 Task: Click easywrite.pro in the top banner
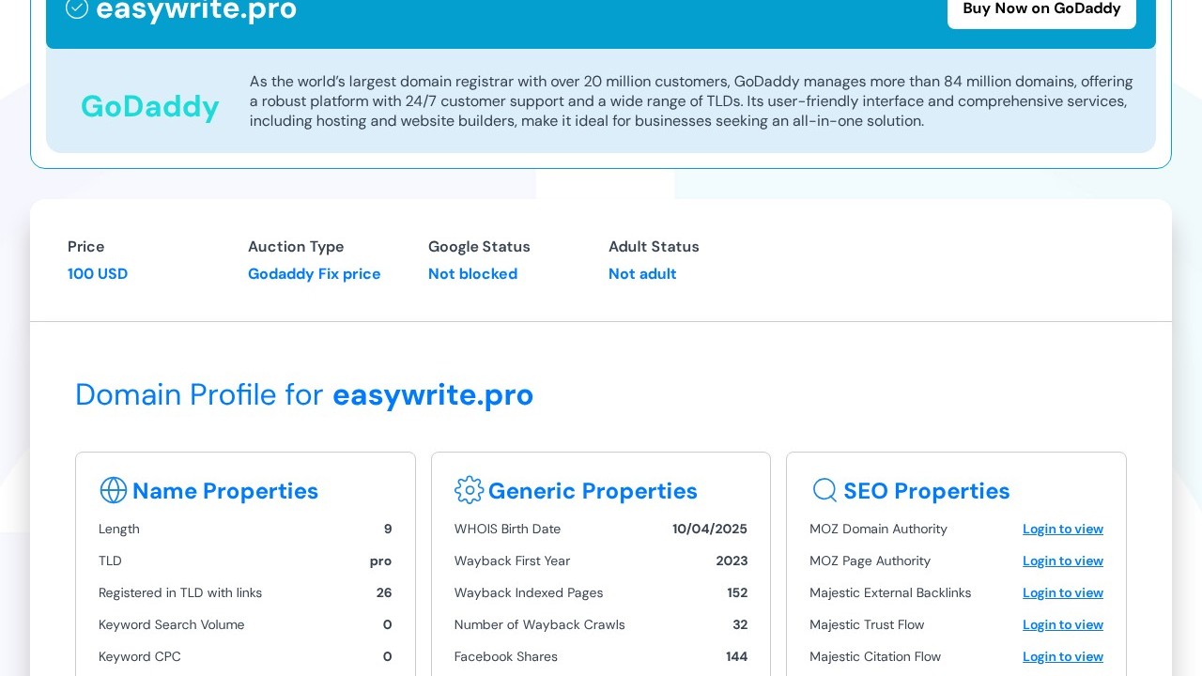tap(196, 10)
